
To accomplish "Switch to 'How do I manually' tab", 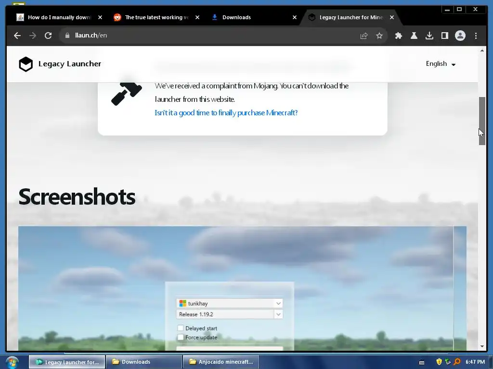I will [59, 17].
